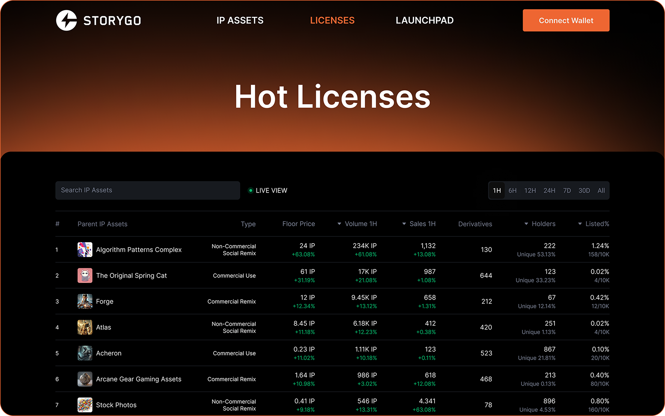Go to IP ASSETS page

coord(240,20)
